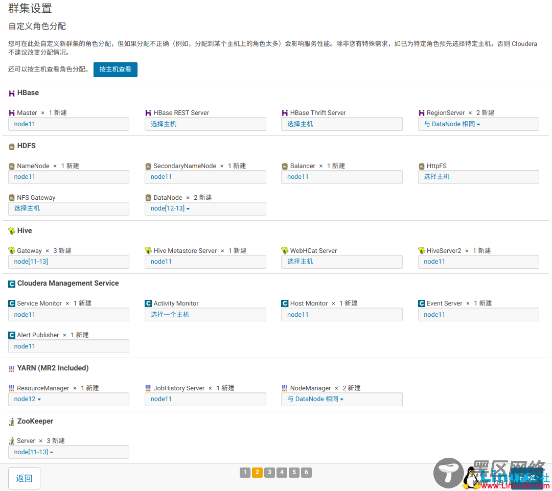Click the JobHistory Server role icon
The image size is (552, 491).
coord(148,388)
